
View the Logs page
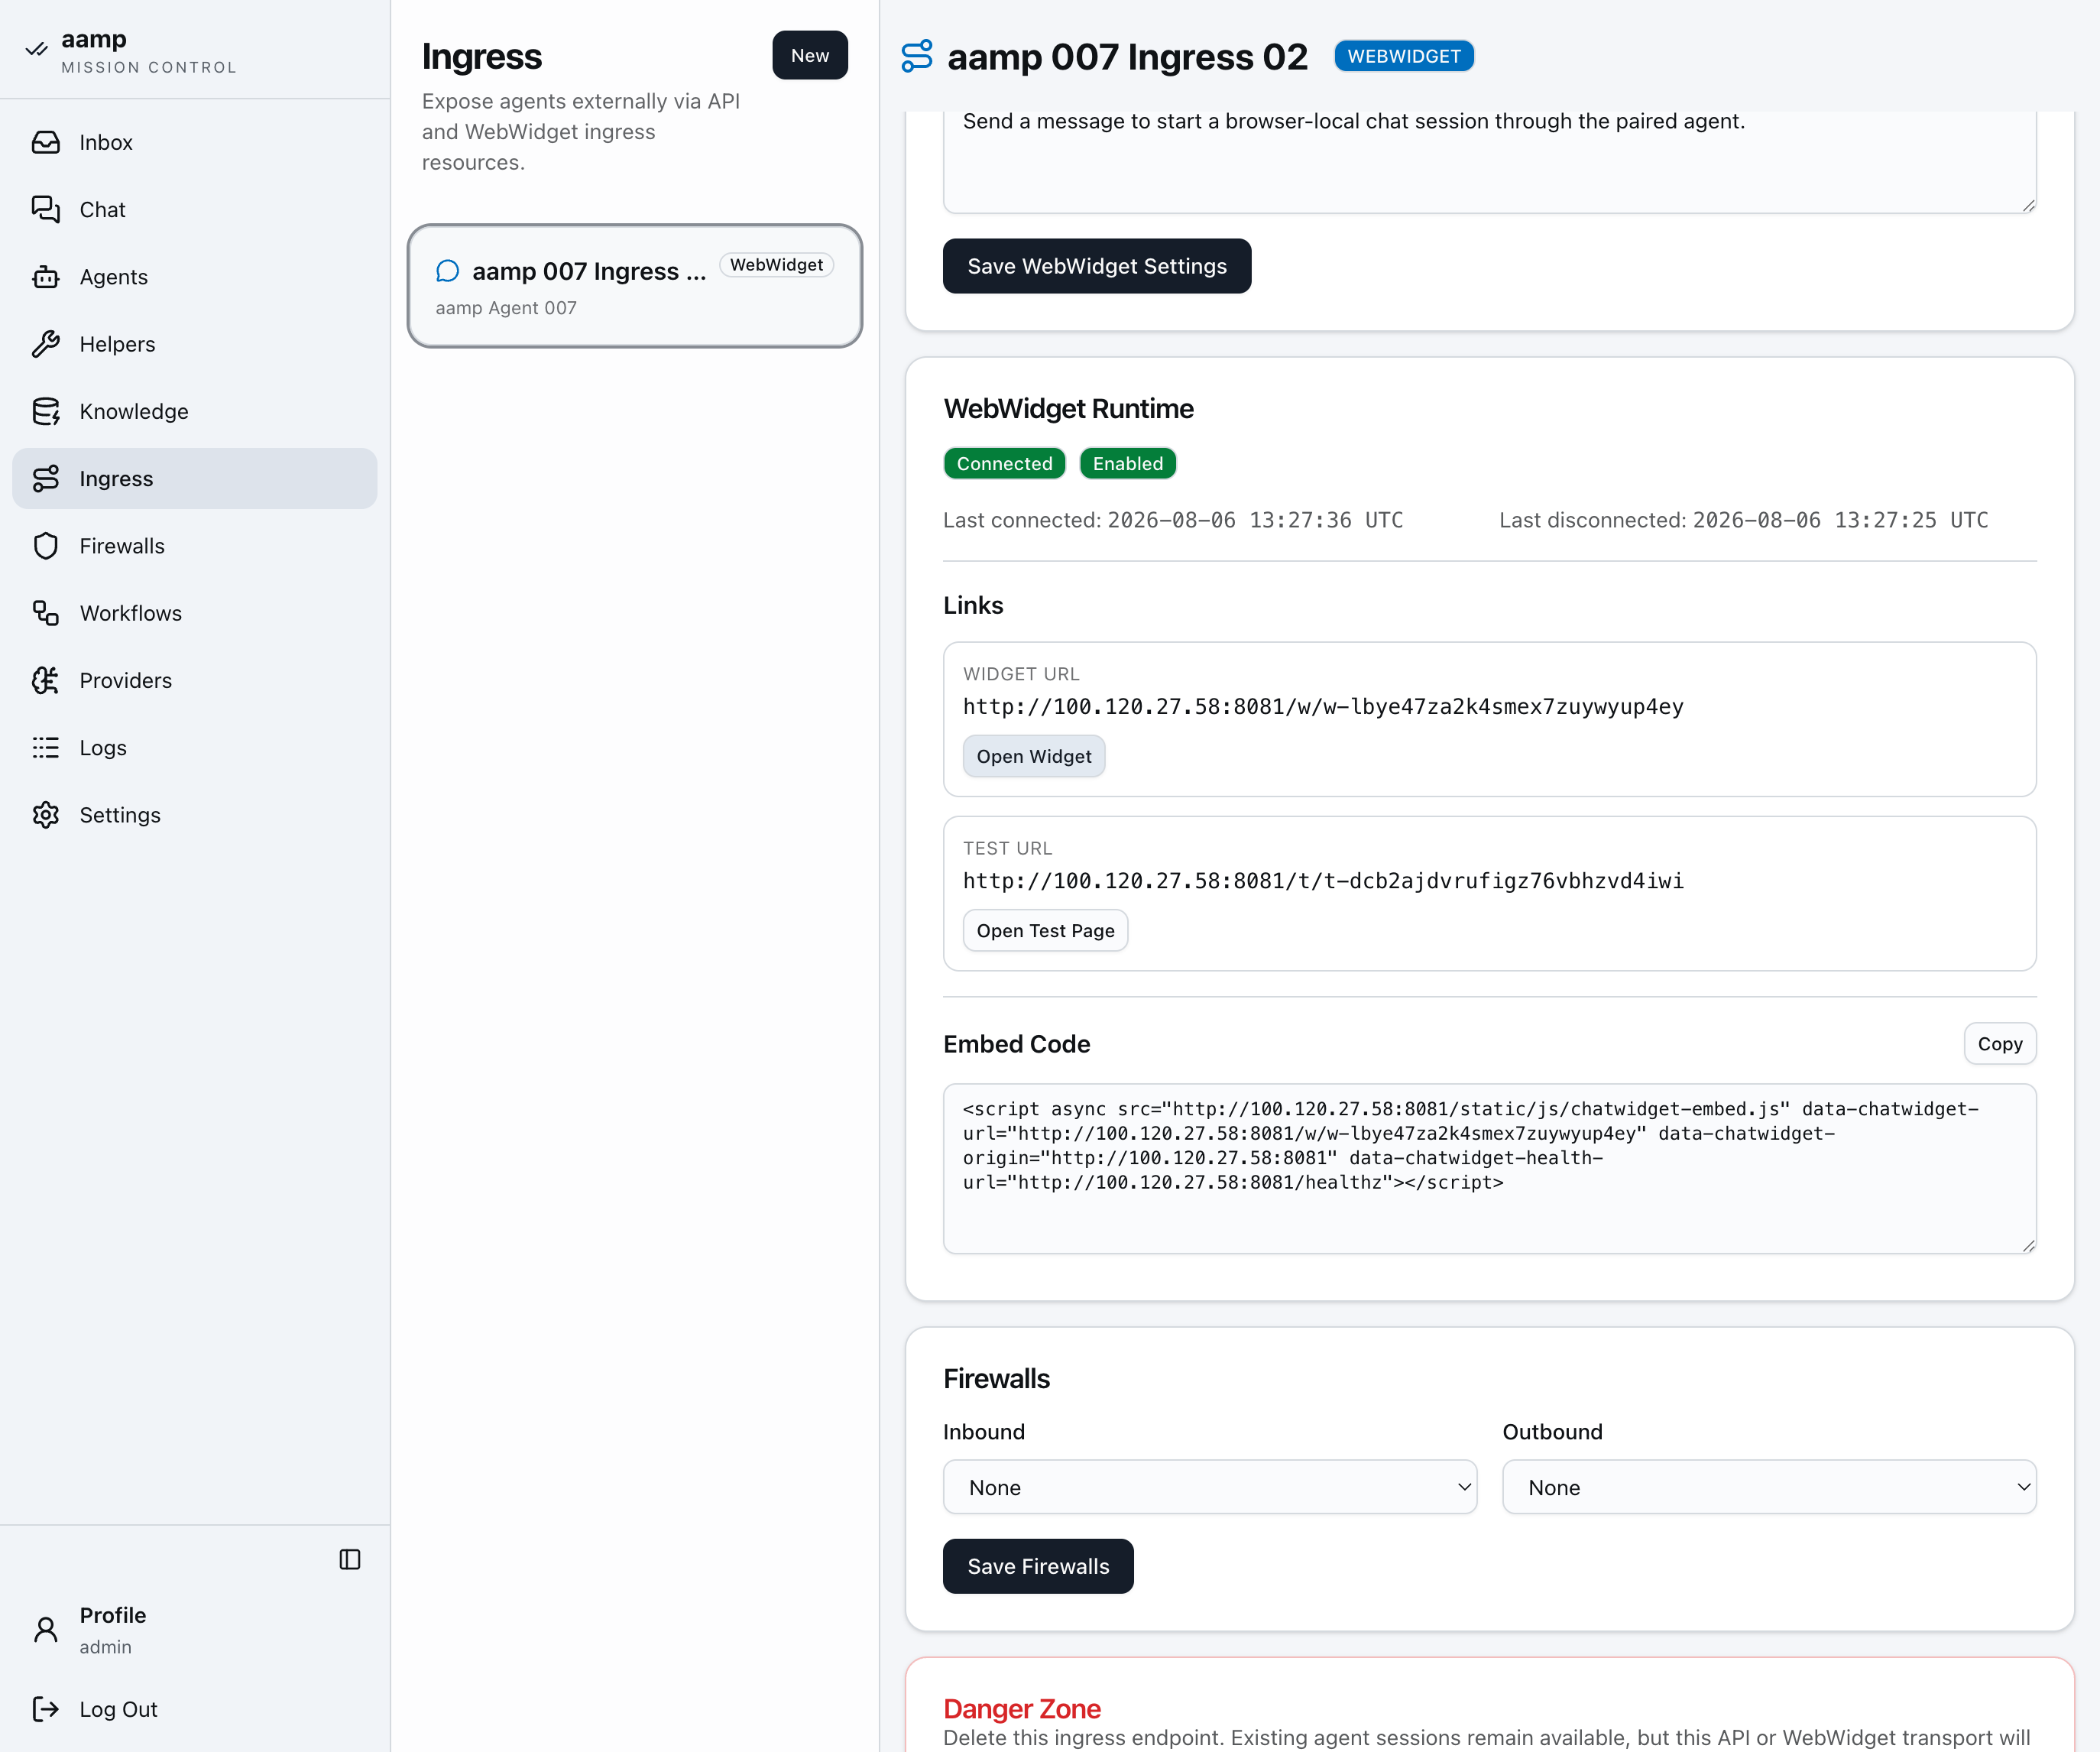tap(195, 747)
